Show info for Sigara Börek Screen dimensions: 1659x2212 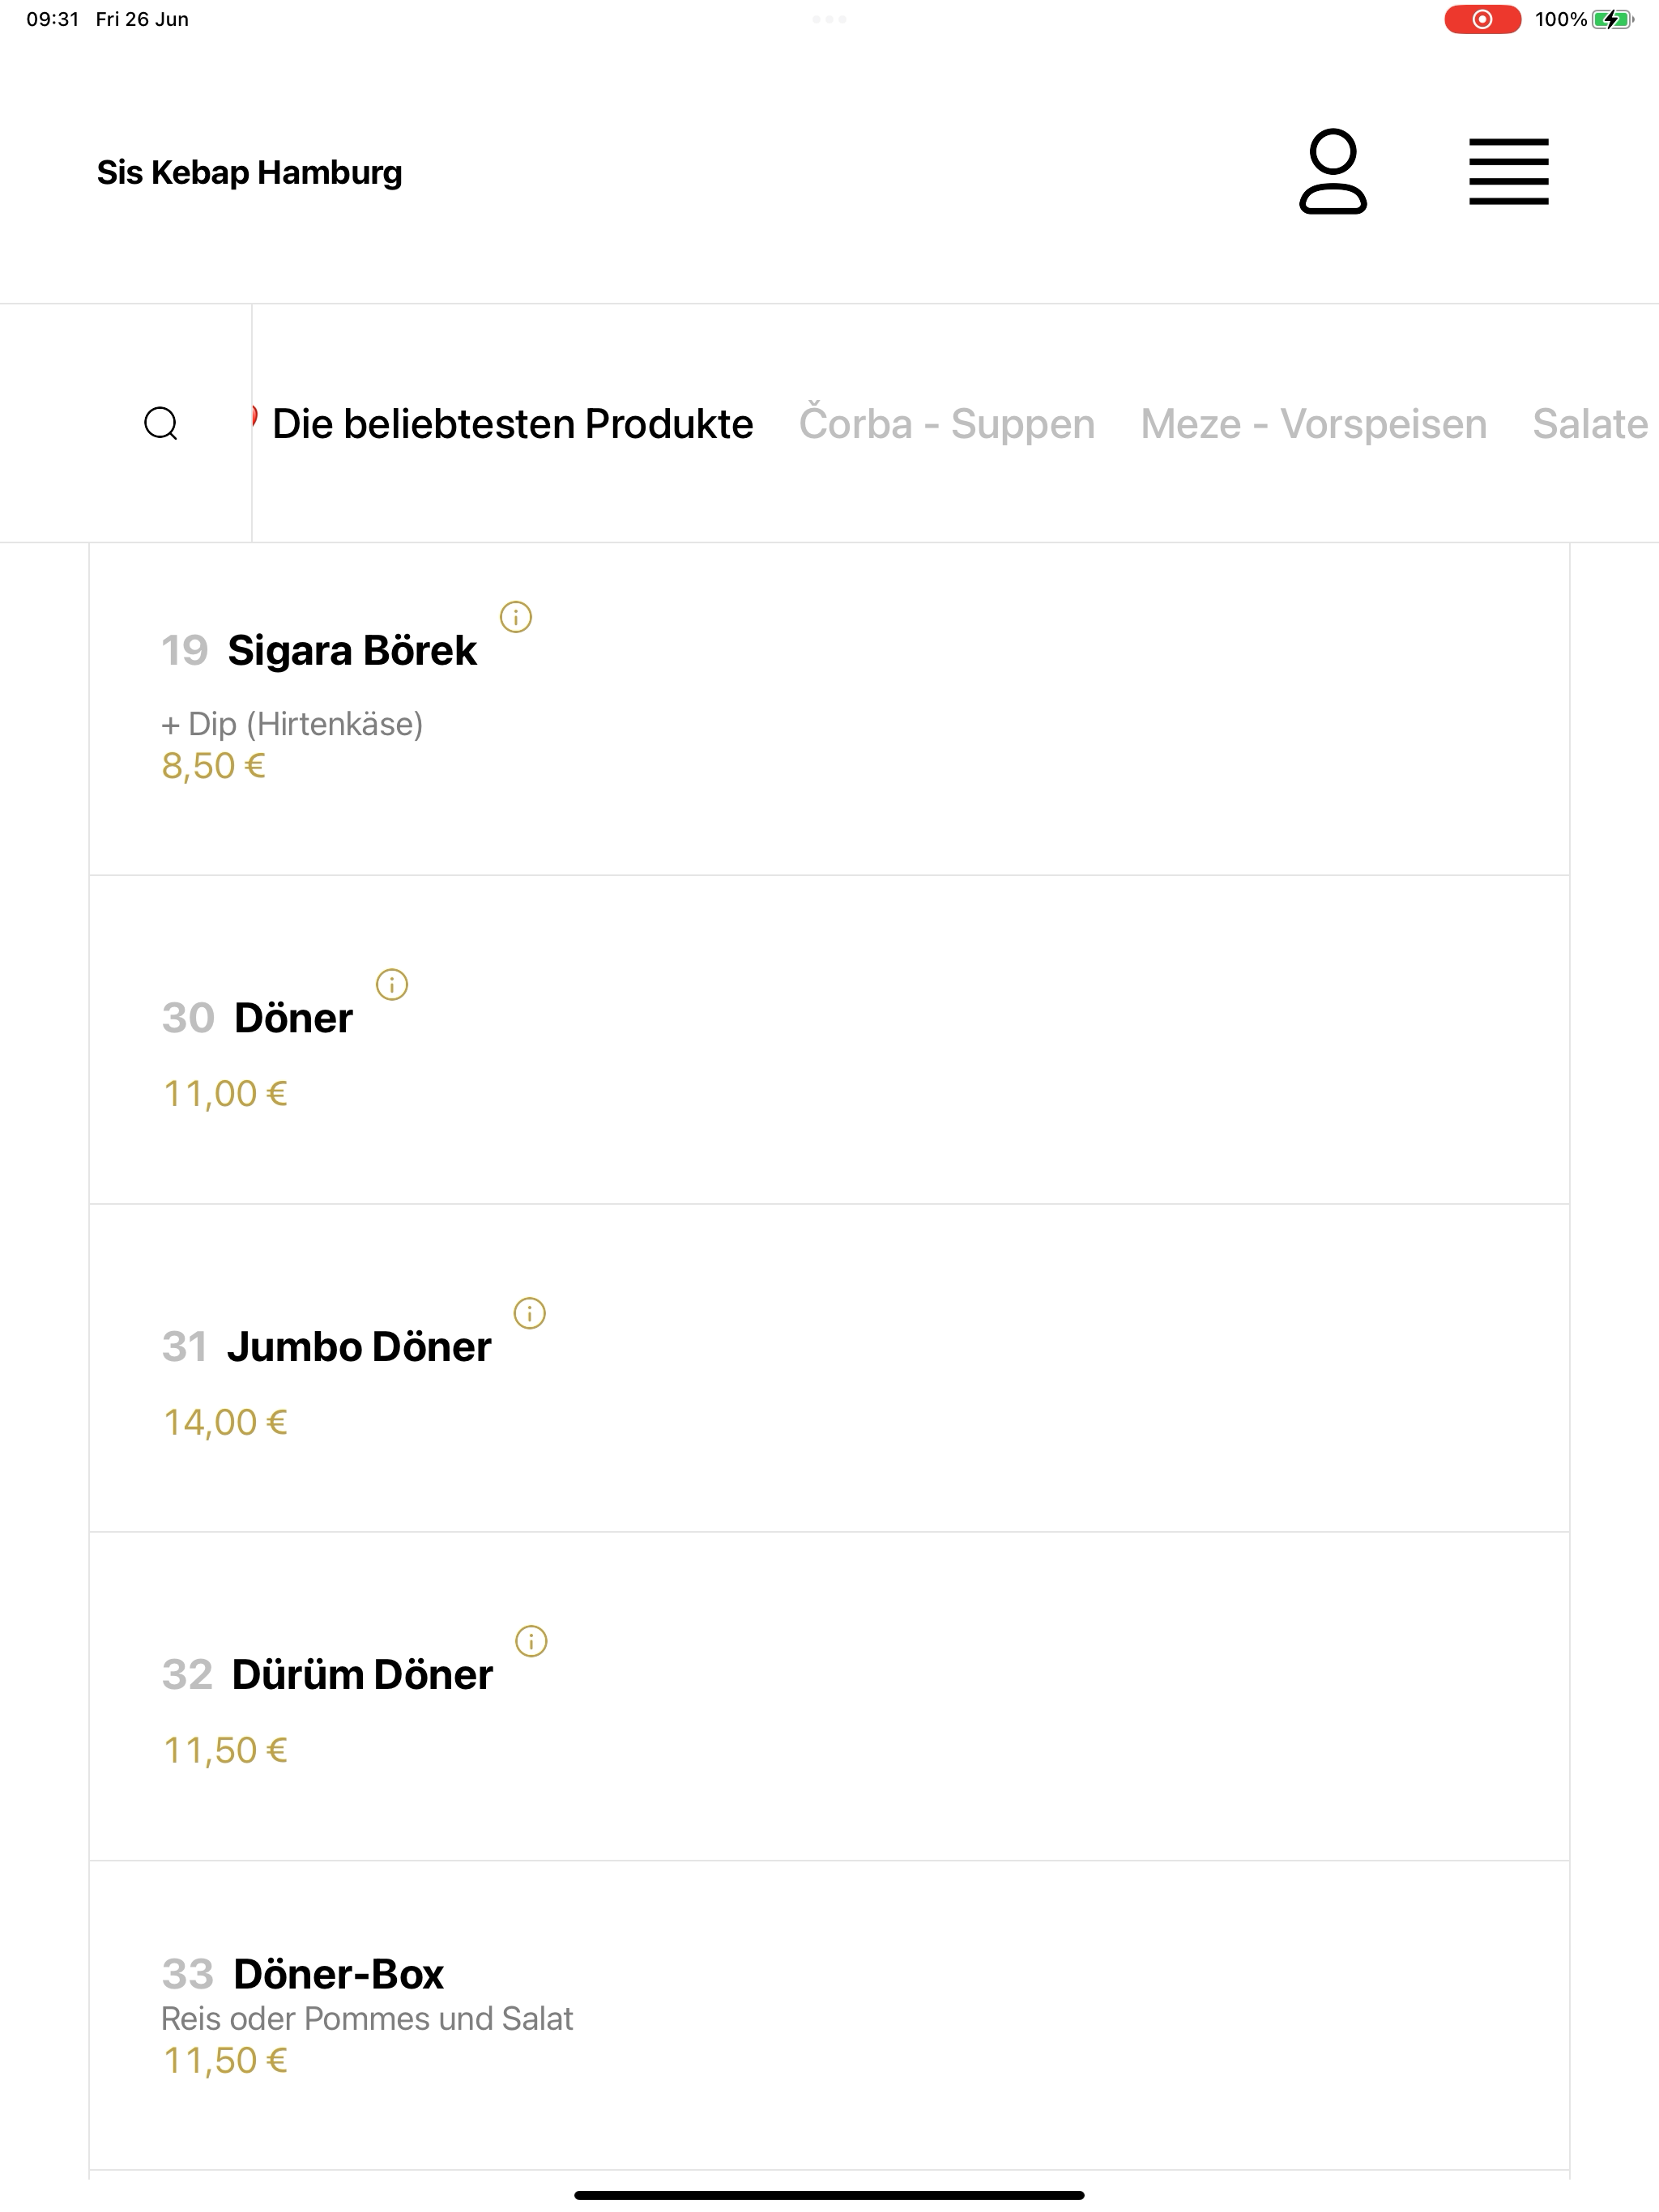click(x=515, y=617)
